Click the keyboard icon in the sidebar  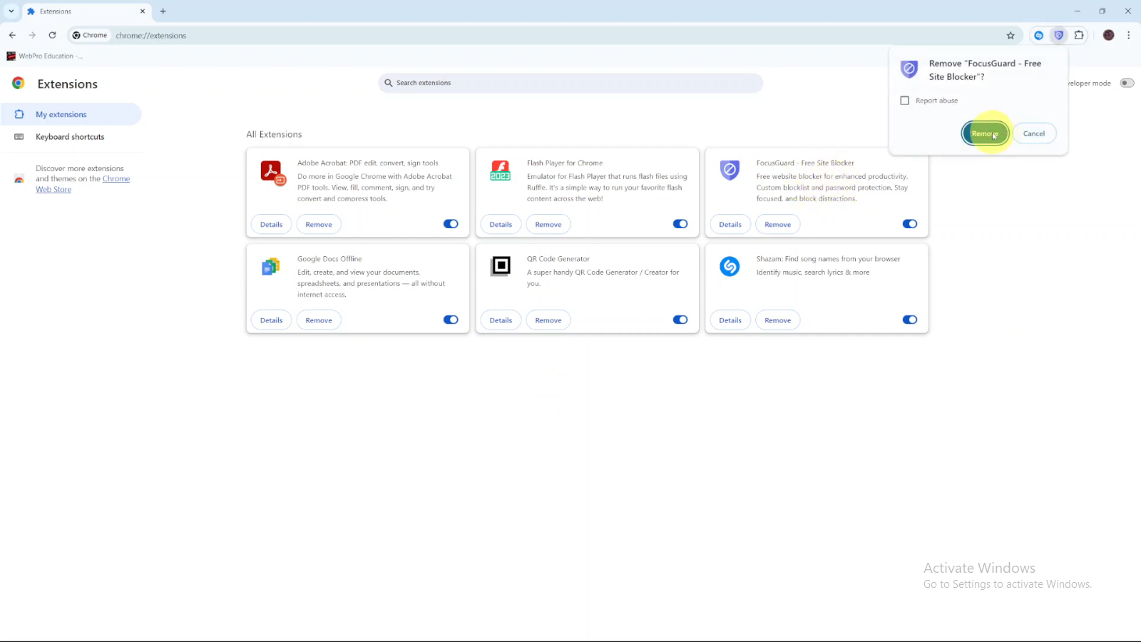click(19, 137)
